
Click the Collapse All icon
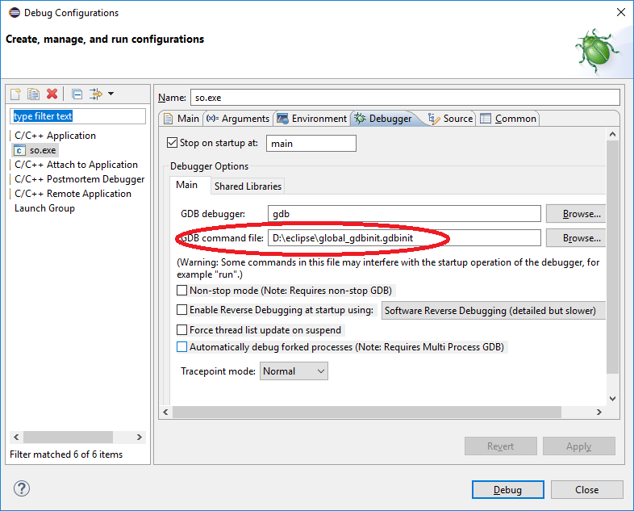tap(77, 94)
